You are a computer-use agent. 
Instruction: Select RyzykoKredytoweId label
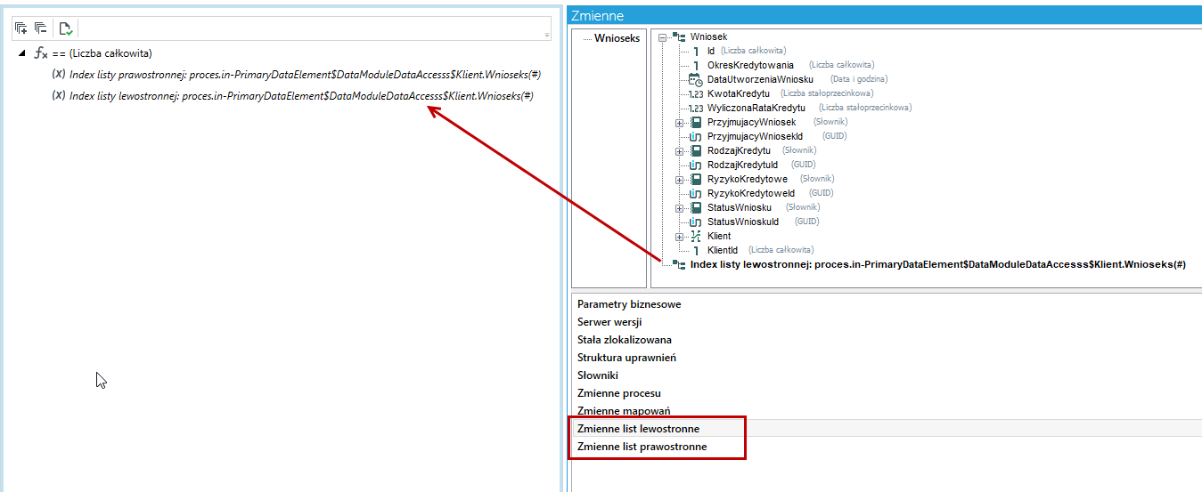click(751, 193)
